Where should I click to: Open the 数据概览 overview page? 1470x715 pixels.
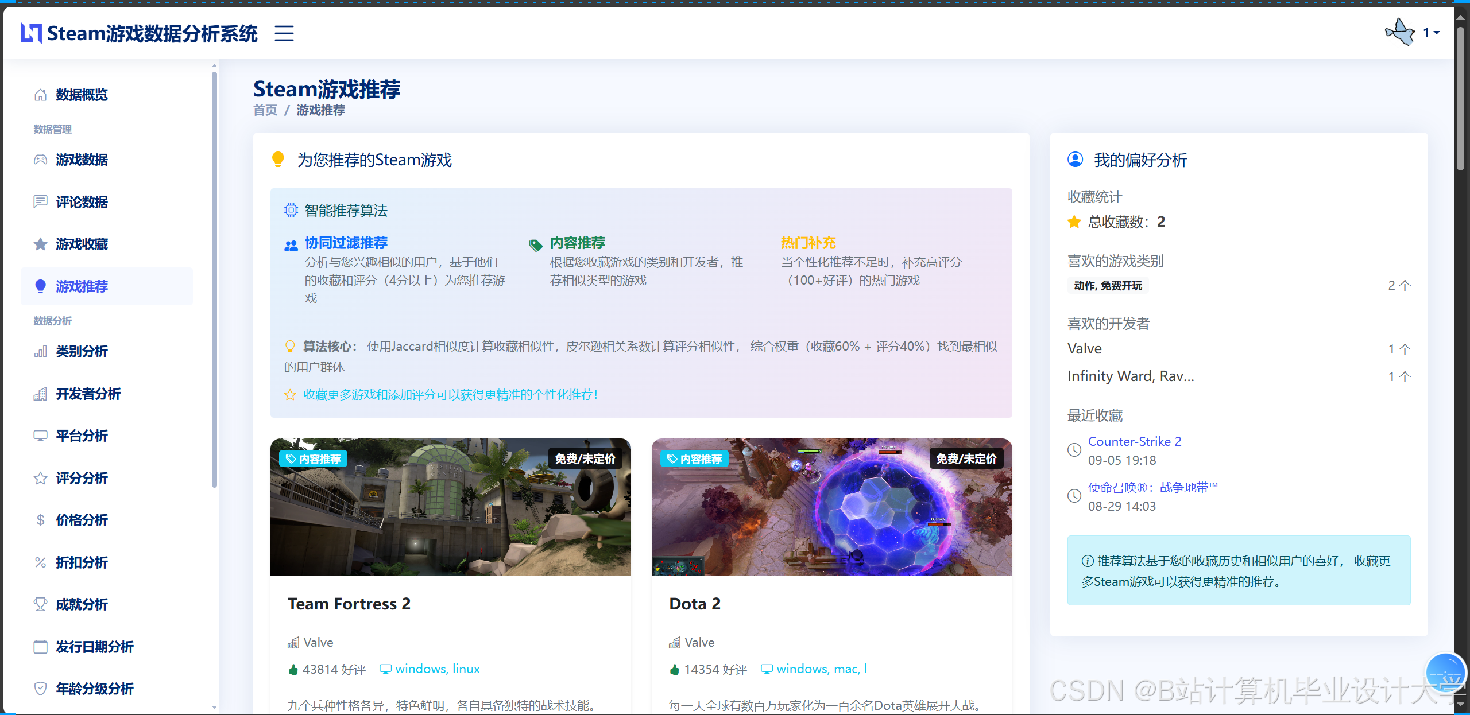pos(81,95)
